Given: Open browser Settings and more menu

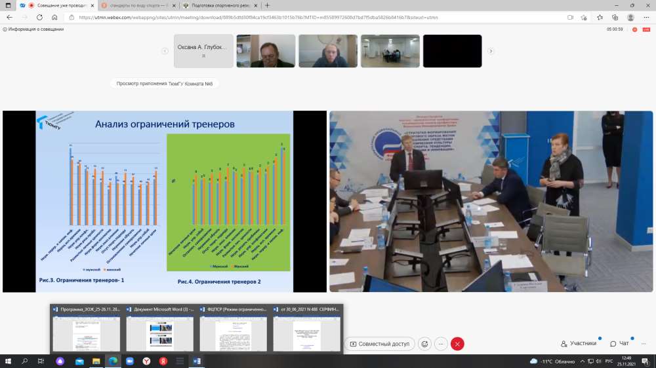Looking at the screenshot, I should pyautogui.click(x=646, y=18).
